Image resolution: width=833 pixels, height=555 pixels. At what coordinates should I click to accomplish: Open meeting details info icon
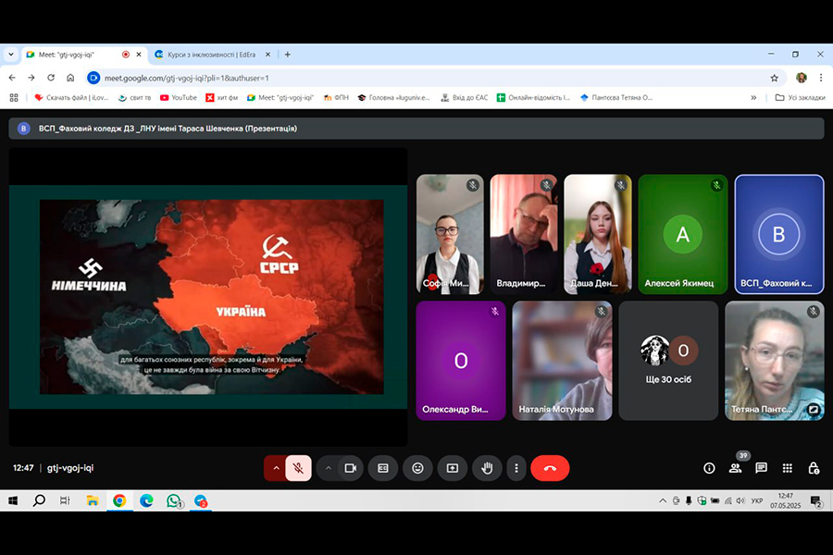coord(709,468)
